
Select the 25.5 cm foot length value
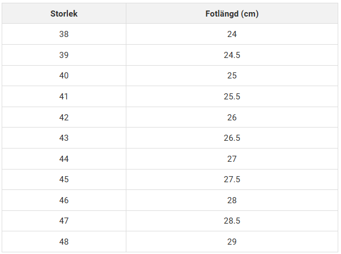232,97
